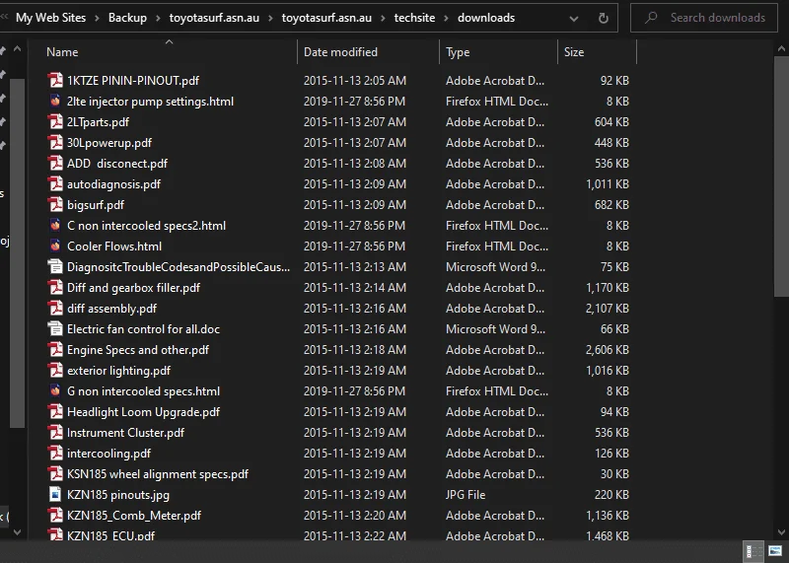
Task: Expand chevron before the downloads breadcrumb
Action: 447,18
